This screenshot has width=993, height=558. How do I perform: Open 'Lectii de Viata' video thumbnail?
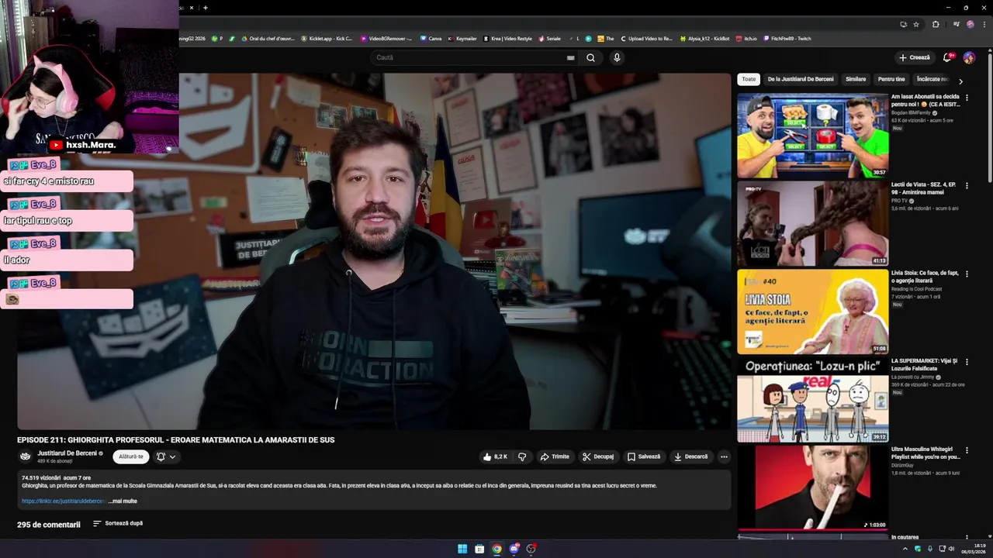click(x=812, y=223)
